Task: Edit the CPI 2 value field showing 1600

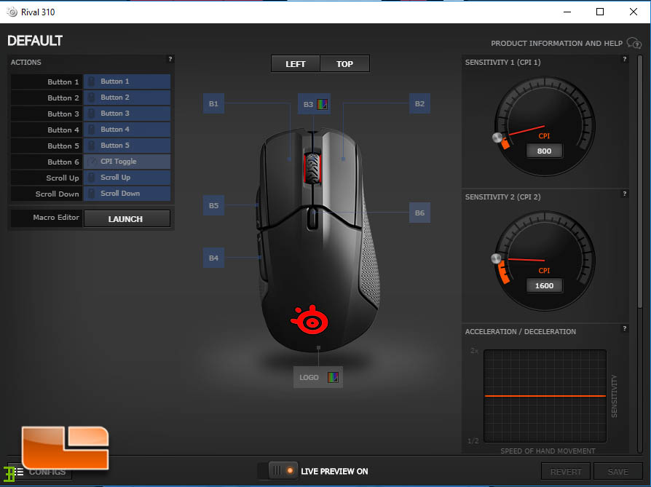Action: tap(544, 285)
